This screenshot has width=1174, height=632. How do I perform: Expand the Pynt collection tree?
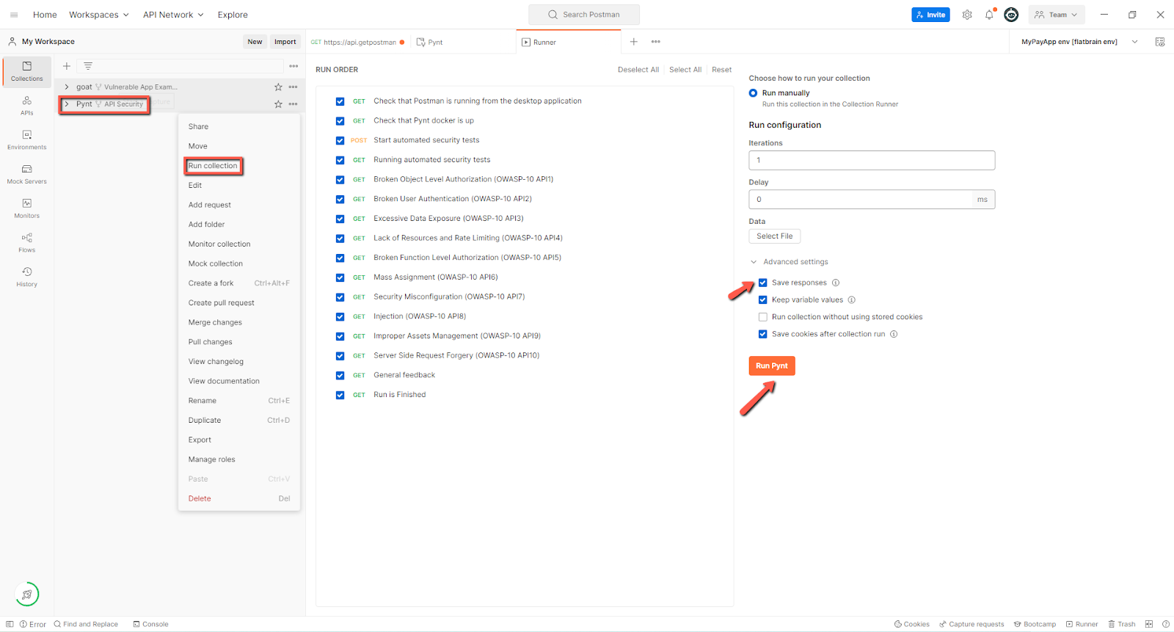click(67, 104)
